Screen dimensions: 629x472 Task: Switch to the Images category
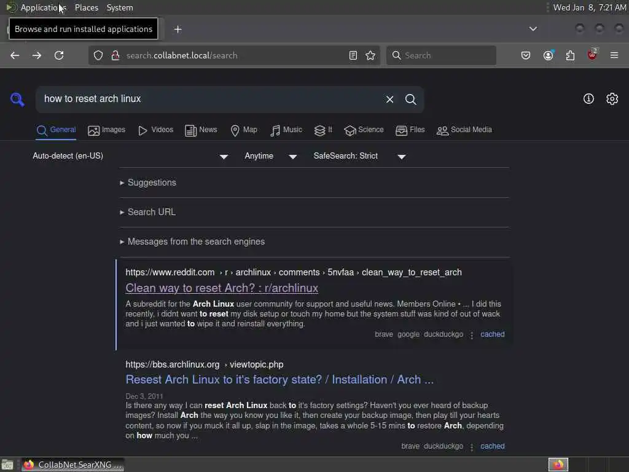pyautogui.click(x=106, y=130)
